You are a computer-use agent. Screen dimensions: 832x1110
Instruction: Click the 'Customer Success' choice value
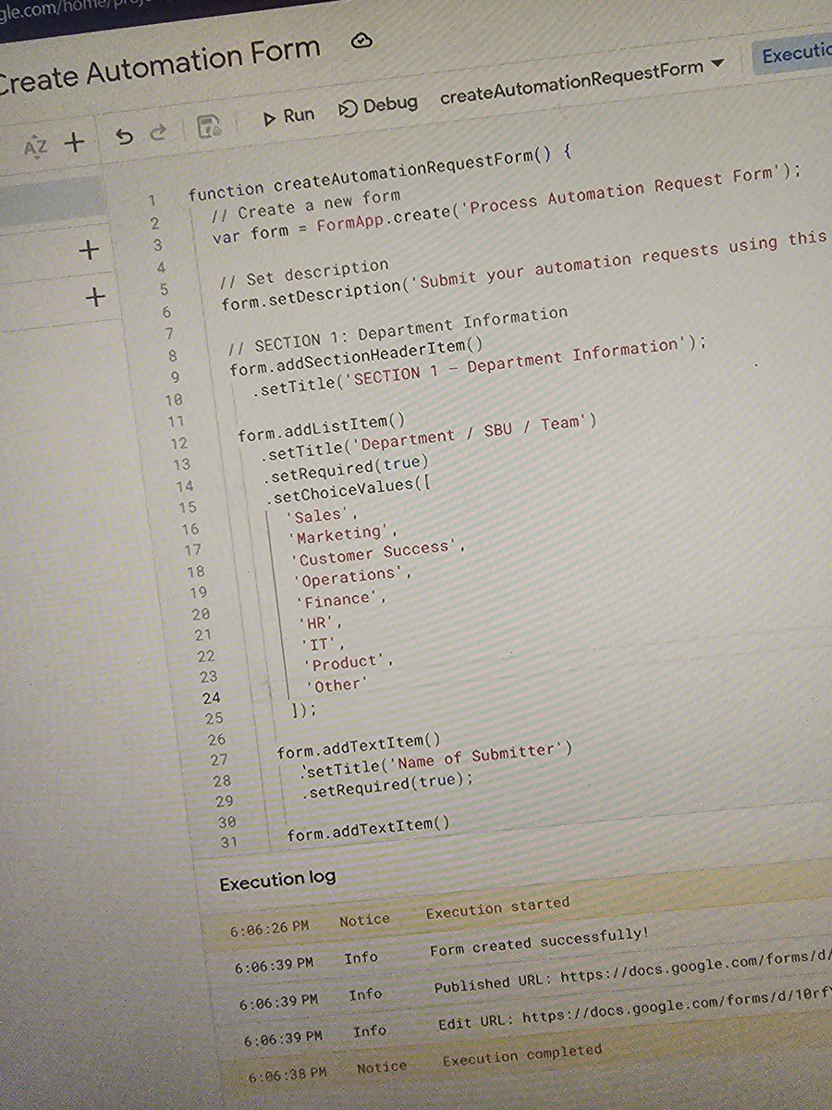(x=377, y=553)
